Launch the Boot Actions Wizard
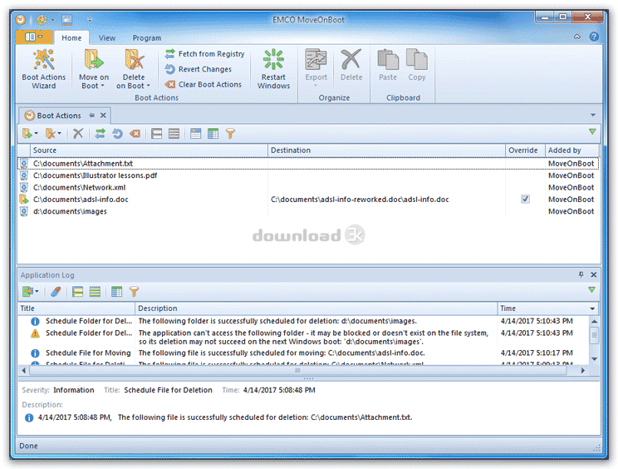Image resolution: width=618 pixels, height=469 pixels. coord(44,69)
